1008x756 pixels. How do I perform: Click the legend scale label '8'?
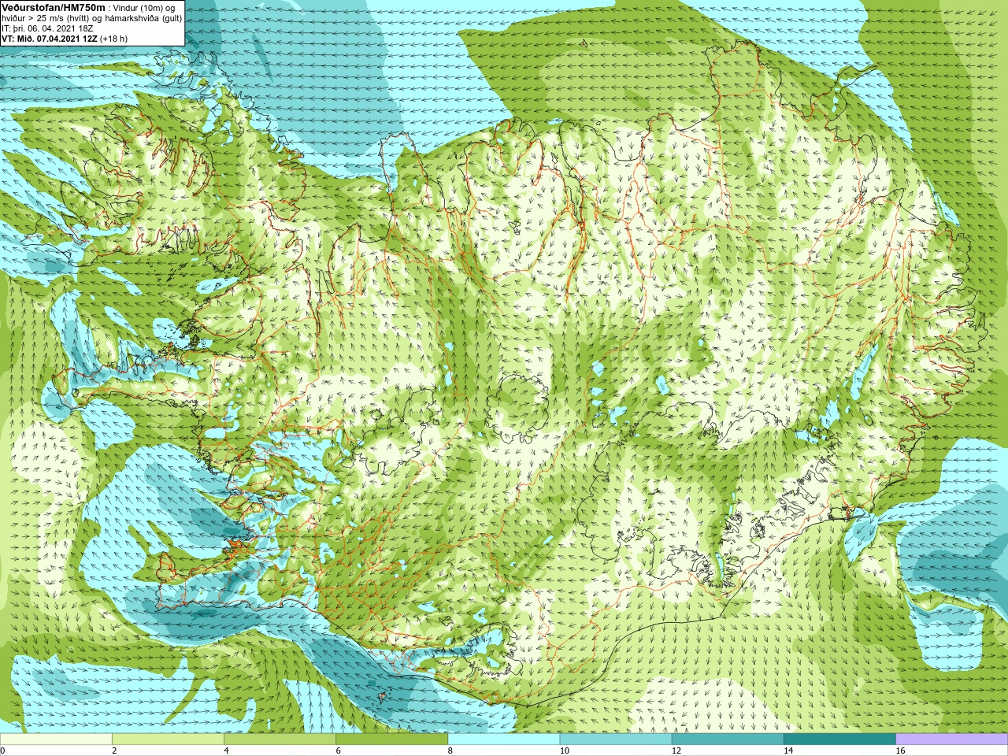click(450, 750)
